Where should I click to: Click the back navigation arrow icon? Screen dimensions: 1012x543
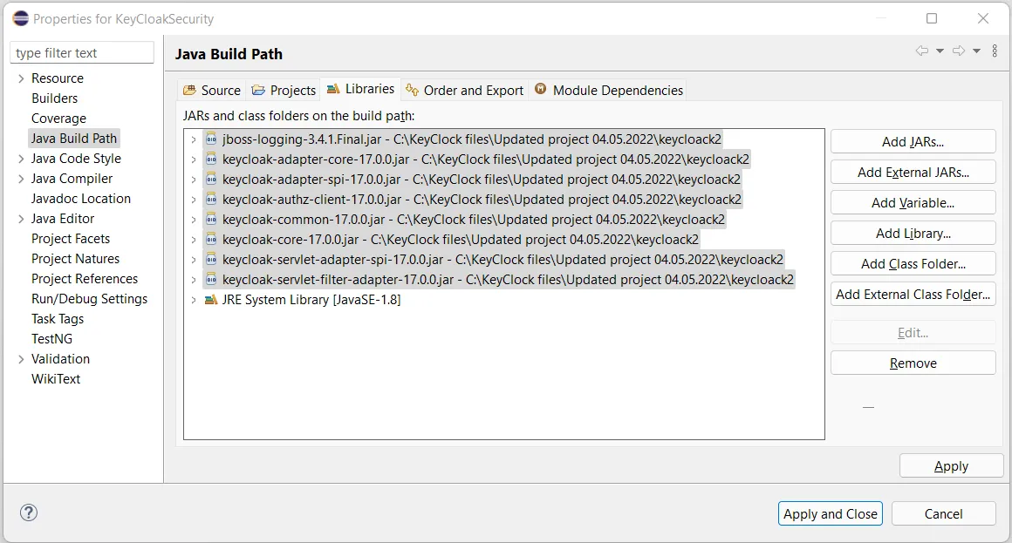coord(921,51)
